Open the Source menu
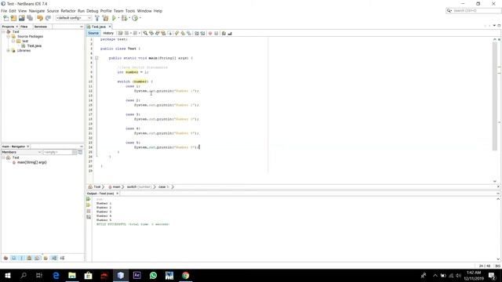 53,11
